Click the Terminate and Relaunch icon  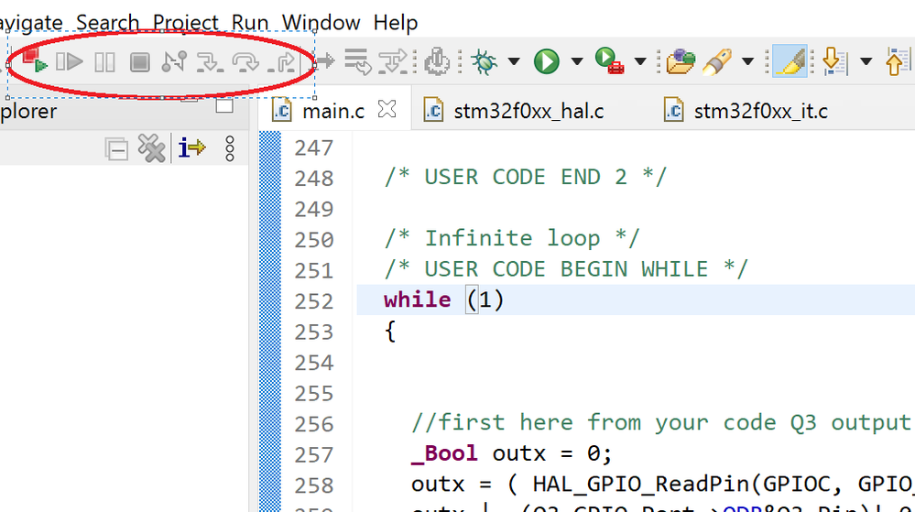click(x=35, y=60)
